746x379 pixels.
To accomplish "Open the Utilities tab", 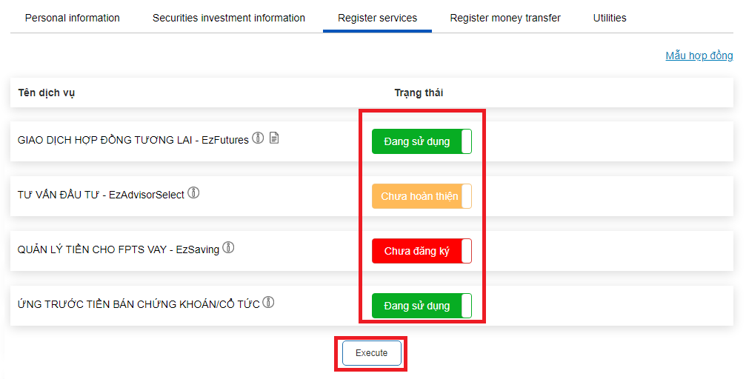I will tap(610, 18).
